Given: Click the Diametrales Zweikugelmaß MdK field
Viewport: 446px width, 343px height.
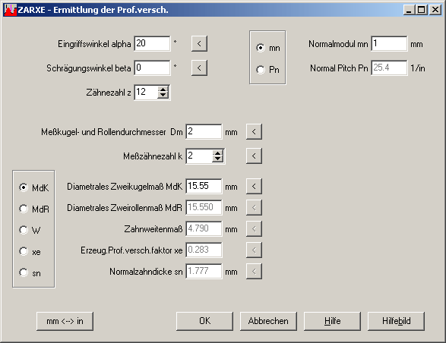Looking at the screenshot, I should point(204,187).
